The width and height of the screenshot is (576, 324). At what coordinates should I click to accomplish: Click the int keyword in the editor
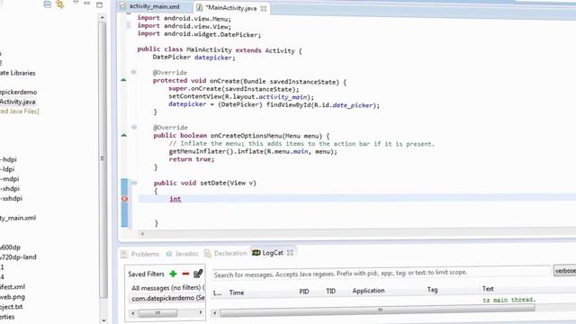click(175, 199)
